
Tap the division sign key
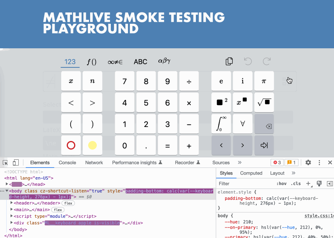(189, 81)
